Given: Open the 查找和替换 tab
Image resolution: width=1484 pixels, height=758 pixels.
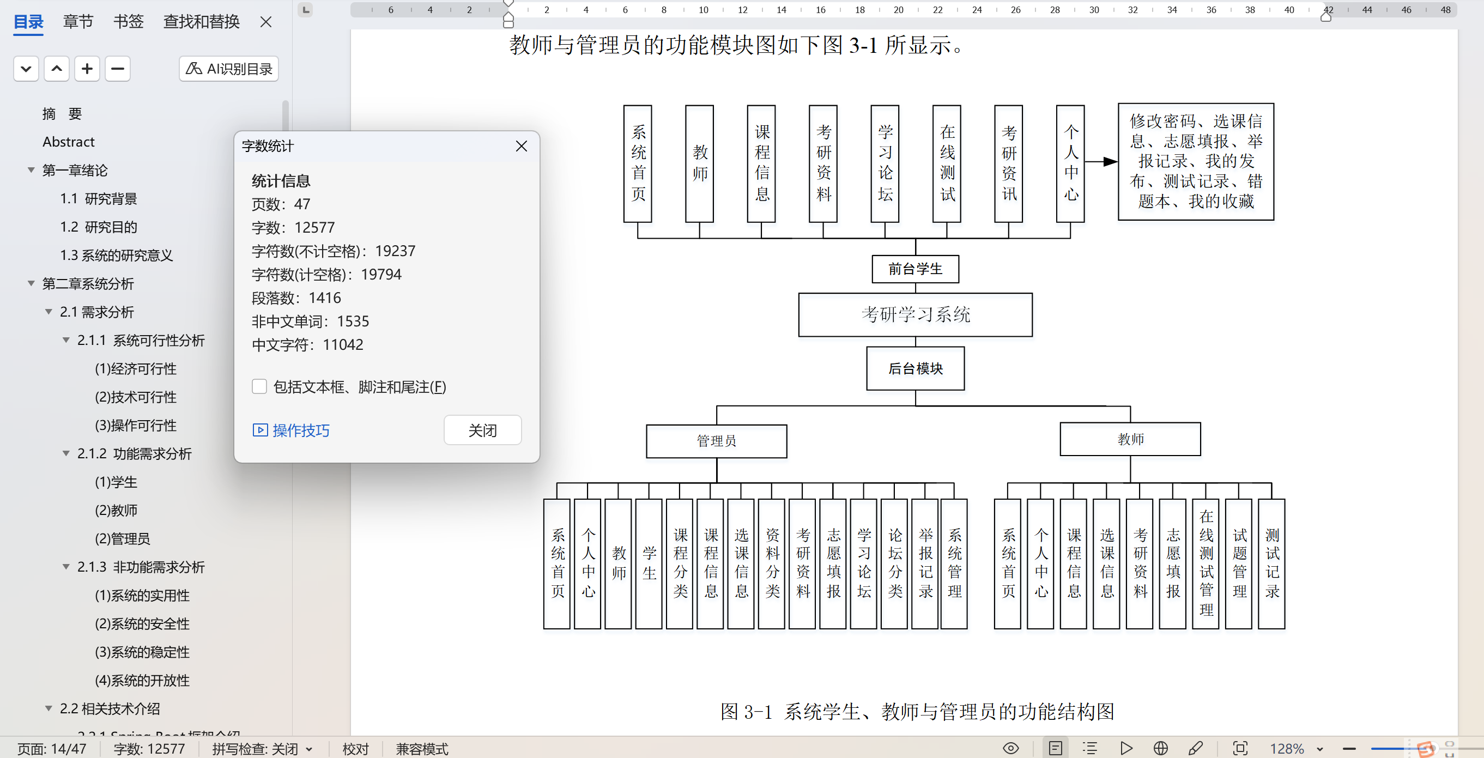Looking at the screenshot, I should tap(201, 22).
